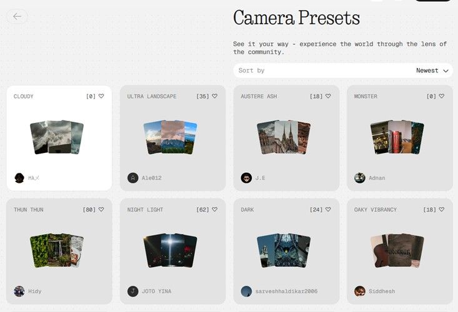Image resolution: width=458 pixels, height=312 pixels.
Task: Like the Thun Thun preset heart icon
Action: tap(101, 210)
